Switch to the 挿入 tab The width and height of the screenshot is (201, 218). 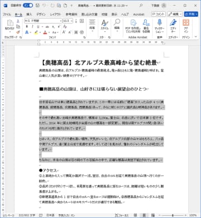[29, 14]
